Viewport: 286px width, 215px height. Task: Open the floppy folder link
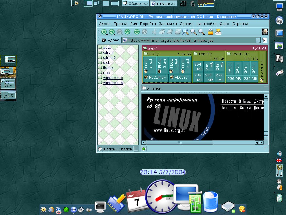tap(108, 68)
